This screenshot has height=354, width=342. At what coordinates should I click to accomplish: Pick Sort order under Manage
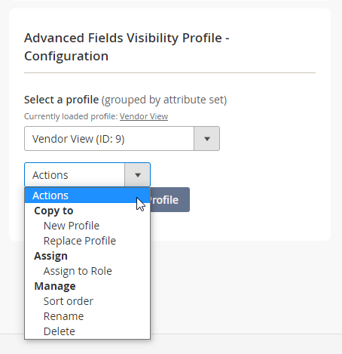click(69, 301)
